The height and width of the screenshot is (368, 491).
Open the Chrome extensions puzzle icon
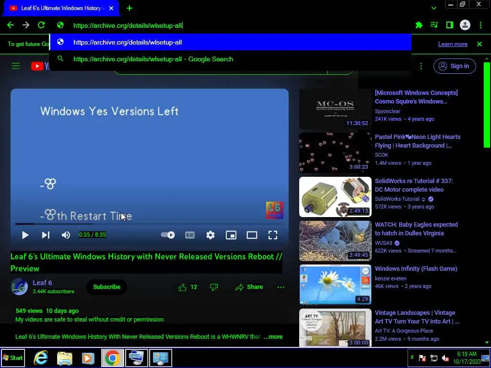click(x=419, y=25)
